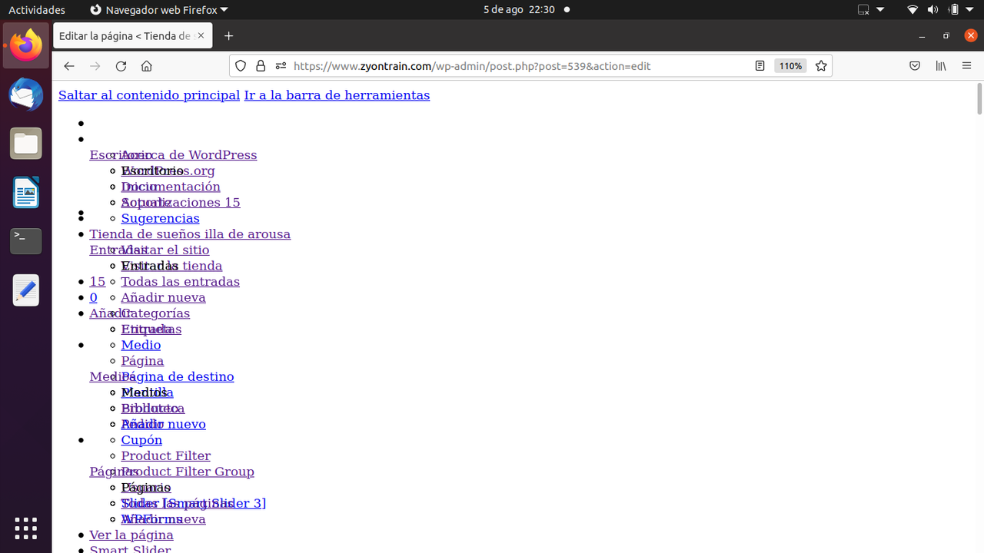Screen dimensions: 984x553
Task: Show all applications grid
Action: click(26, 528)
